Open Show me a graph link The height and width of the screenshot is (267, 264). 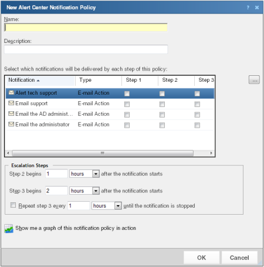point(76,228)
